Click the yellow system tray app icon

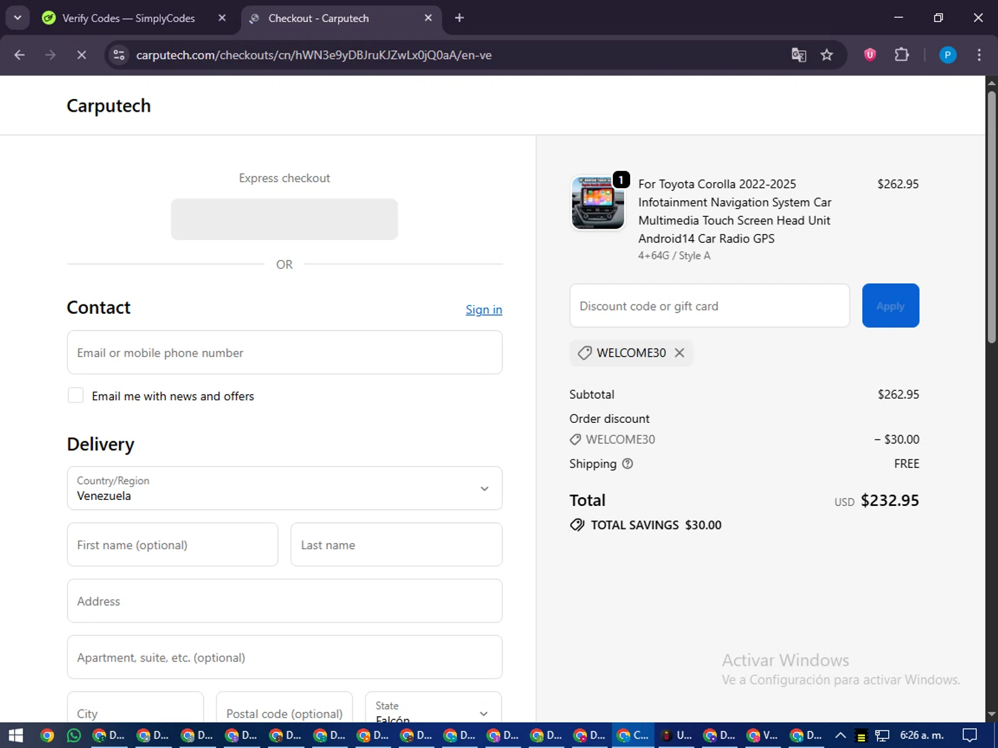pos(861,736)
